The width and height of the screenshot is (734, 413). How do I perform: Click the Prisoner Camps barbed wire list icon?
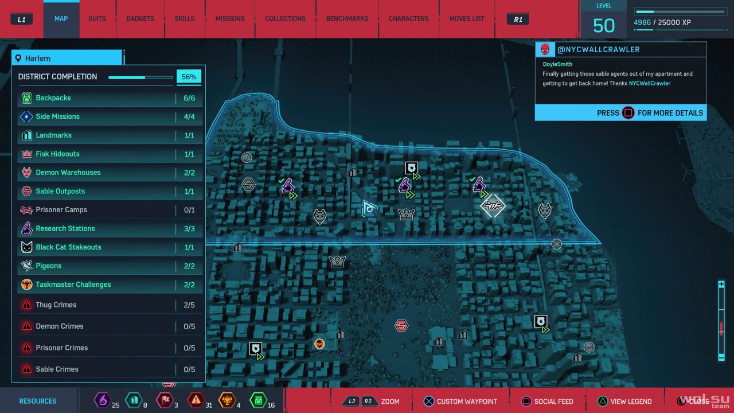(26, 210)
